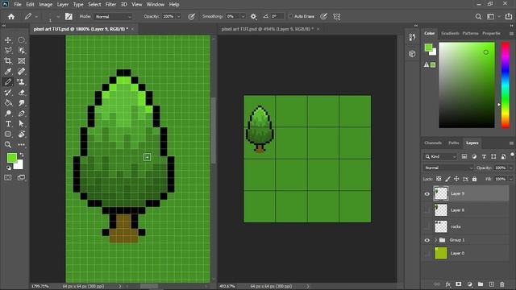Open the brush preset picker arrow
This screenshot has width=516, height=290.
pyautogui.click(x=58, y=16)
